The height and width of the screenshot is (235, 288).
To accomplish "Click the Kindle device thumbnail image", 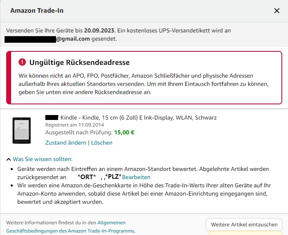I will [21, 130].
